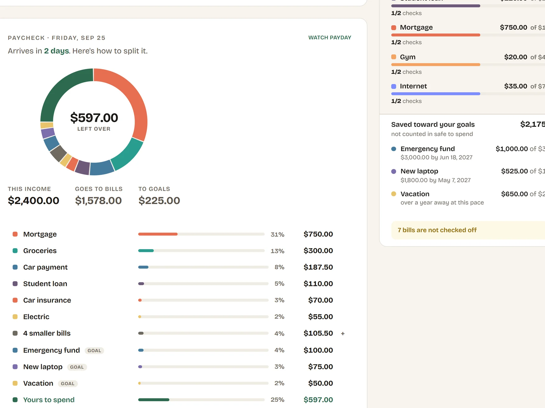
Task: Click the 4 smaller bills label
Action: pos(47,333)
